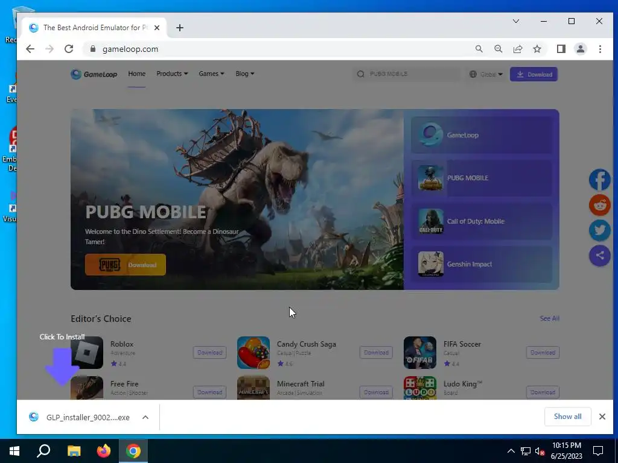Open File Explorer from taskbar
This screenshot has height=463, width=618.
[x=74, y=451]
